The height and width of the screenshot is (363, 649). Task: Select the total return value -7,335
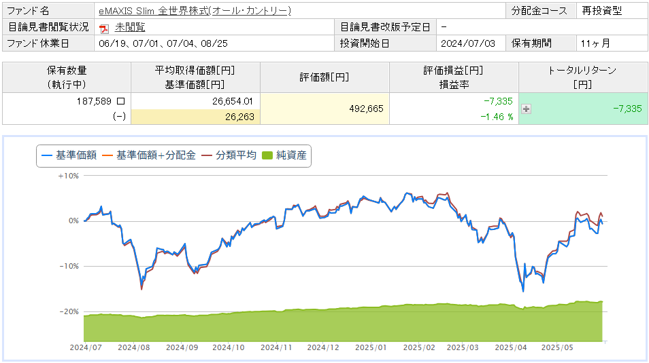click(x=627, y=109)
